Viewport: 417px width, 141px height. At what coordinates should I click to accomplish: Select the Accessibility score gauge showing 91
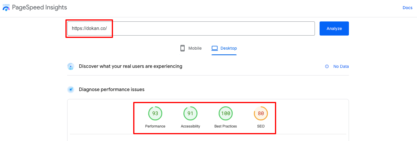[190, 113]
